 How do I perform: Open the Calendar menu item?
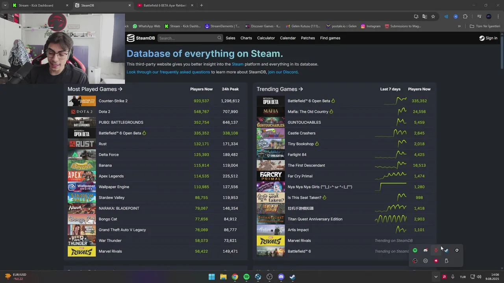(288, 38)
